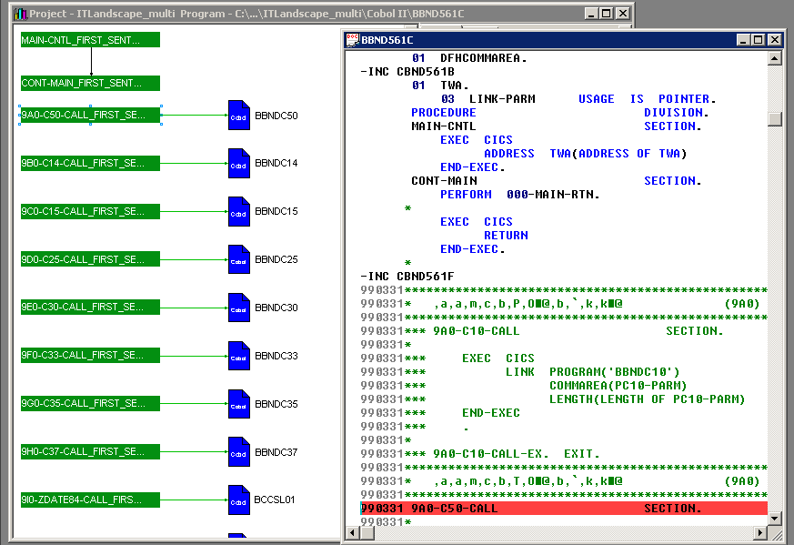Viewport: 794px width, 545px height.
Task: Select the 9B0-C14-CALL_FIRST_SE node
Action: pyautogui.click(x=90, y=163)
